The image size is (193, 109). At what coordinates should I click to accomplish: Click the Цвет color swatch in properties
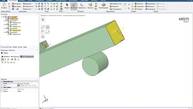[x=18, y=85]
